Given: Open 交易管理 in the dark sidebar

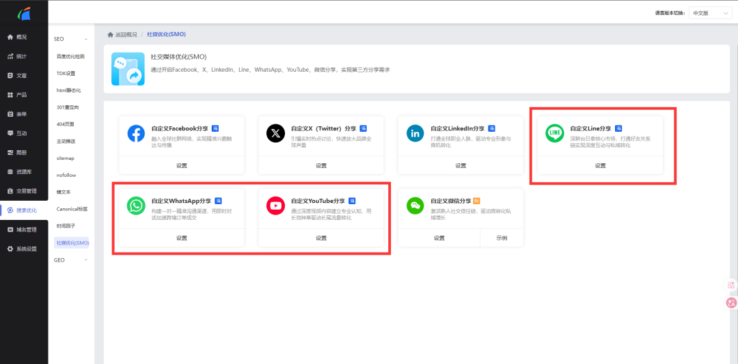Looking at the screenshot, I should point(24,191).
